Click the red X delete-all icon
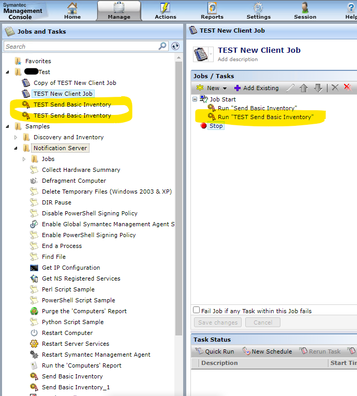The width and height of the screenshot is (357, 396). [x=348, y=87]
